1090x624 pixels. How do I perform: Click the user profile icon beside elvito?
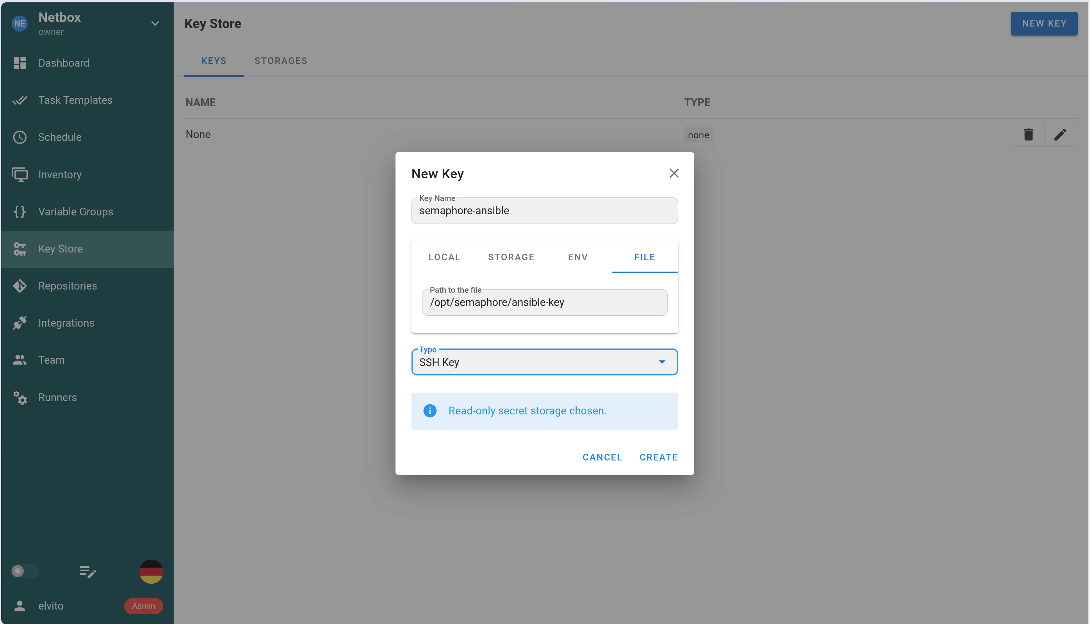(x=20, y=606)
